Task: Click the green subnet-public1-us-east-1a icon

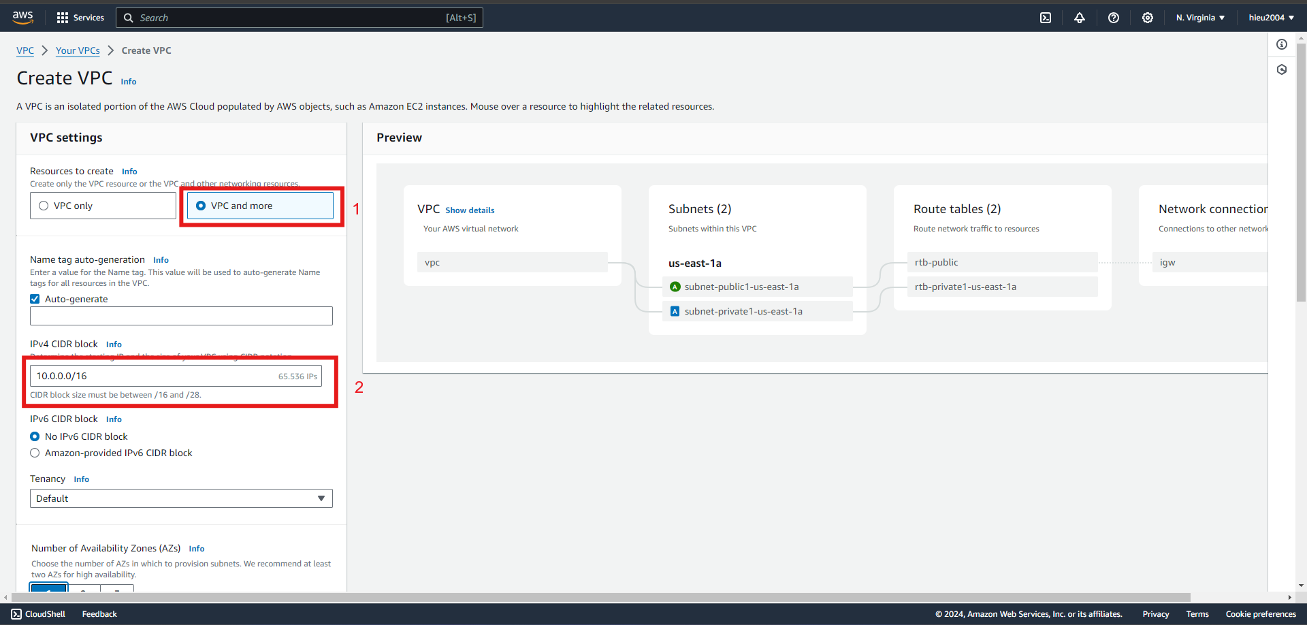Action: pyautogui.click(x=675, y=287)
